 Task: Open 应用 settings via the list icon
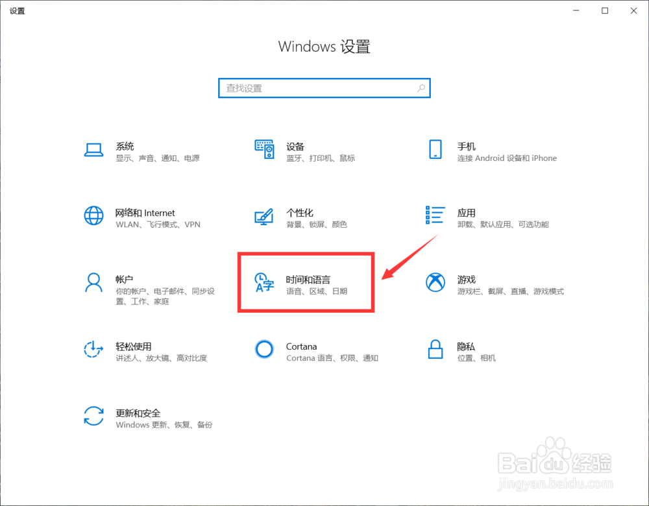[x=435, y=215]
